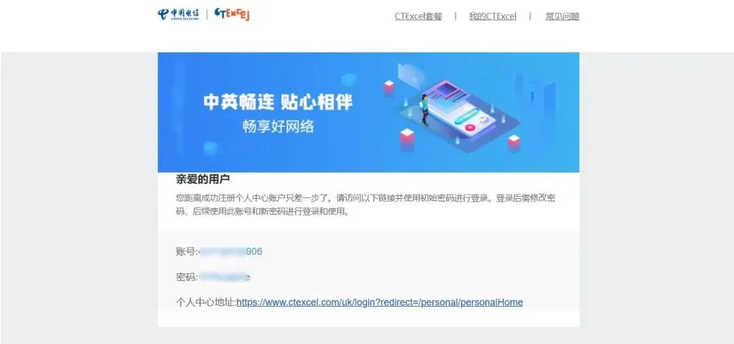
Task: Select the blurred account number ending 906
Action: (230, 252)
